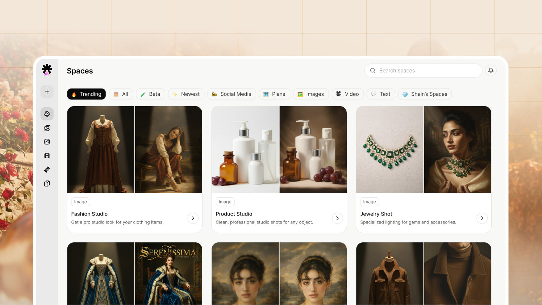Click the Spaces page heading

[80, 71]
